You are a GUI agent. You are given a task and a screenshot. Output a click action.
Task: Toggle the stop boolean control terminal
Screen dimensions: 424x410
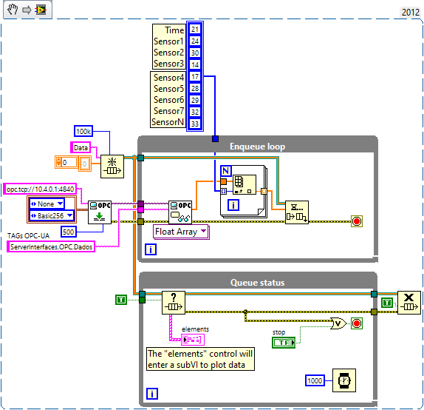click(x=284, y=343)
